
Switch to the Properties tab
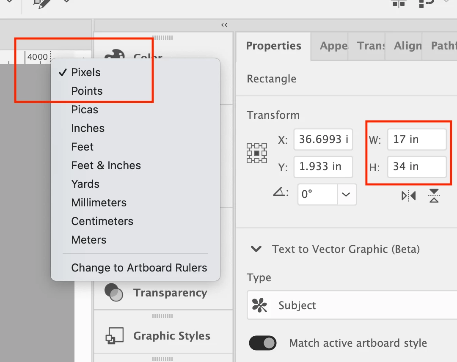coord(273,46)
